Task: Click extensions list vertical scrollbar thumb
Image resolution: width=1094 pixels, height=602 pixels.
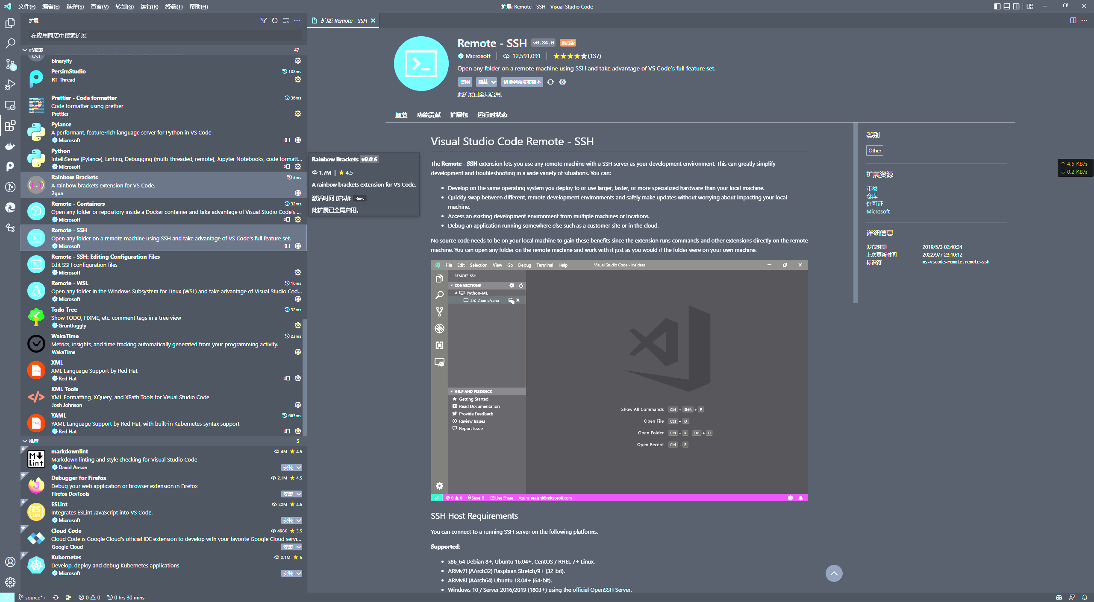Action: coord(305,378)
